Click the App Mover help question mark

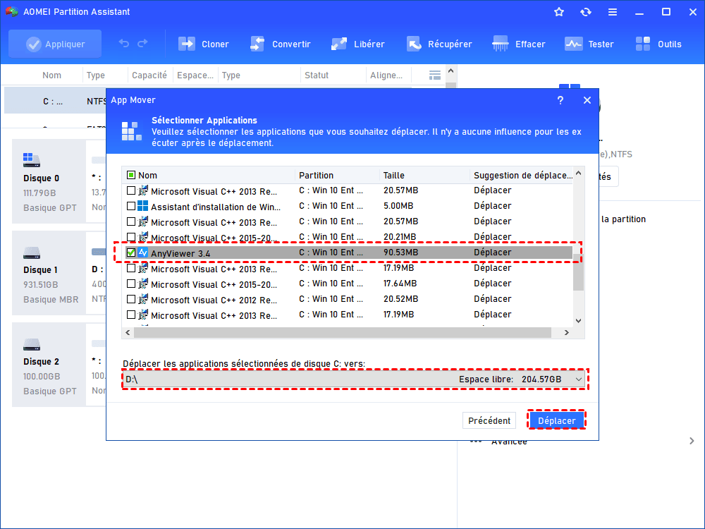(560, 100)
